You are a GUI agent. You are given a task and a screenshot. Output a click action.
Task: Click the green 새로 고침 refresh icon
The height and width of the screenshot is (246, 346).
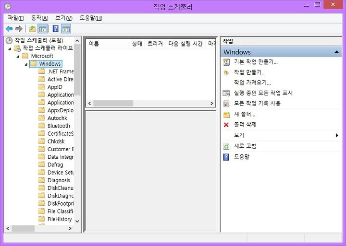coord(226,146)
